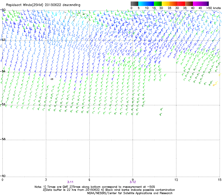Click the gray 0-5 knots color segment
Viewport: 222px width, 195px height.
pos(134,4)
